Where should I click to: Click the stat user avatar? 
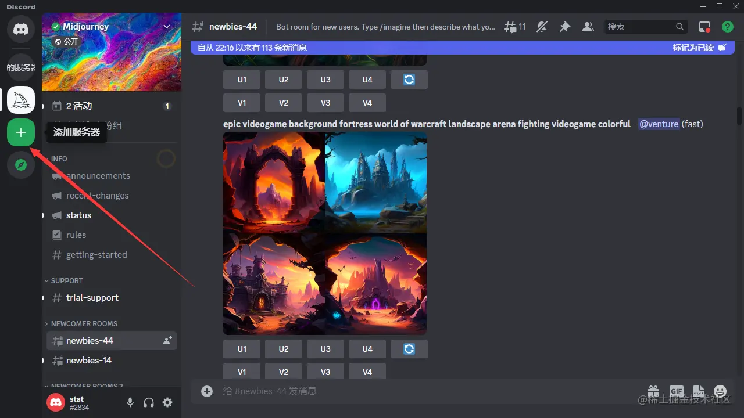pos(56,402)
